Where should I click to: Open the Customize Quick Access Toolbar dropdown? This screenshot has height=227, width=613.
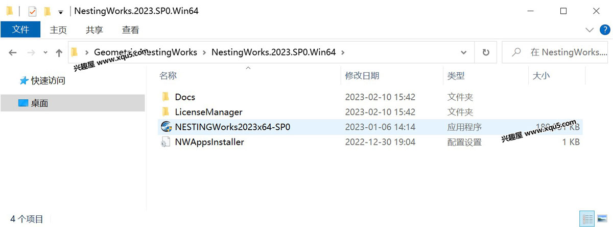point(61,12)
